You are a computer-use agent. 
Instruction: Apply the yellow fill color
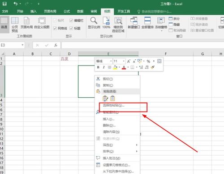pos(115,67)
